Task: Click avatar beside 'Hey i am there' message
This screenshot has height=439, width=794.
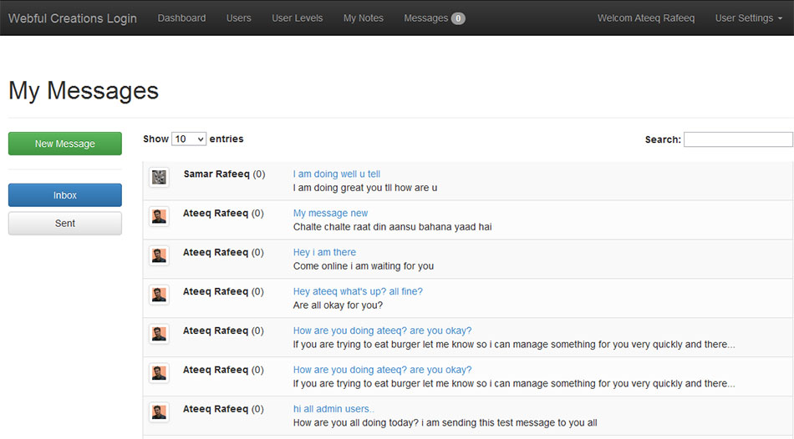Action: (159, 255)
